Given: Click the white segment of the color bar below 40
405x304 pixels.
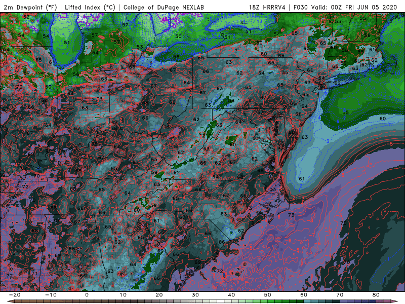Looking at the screenshot, I should 220,301.
